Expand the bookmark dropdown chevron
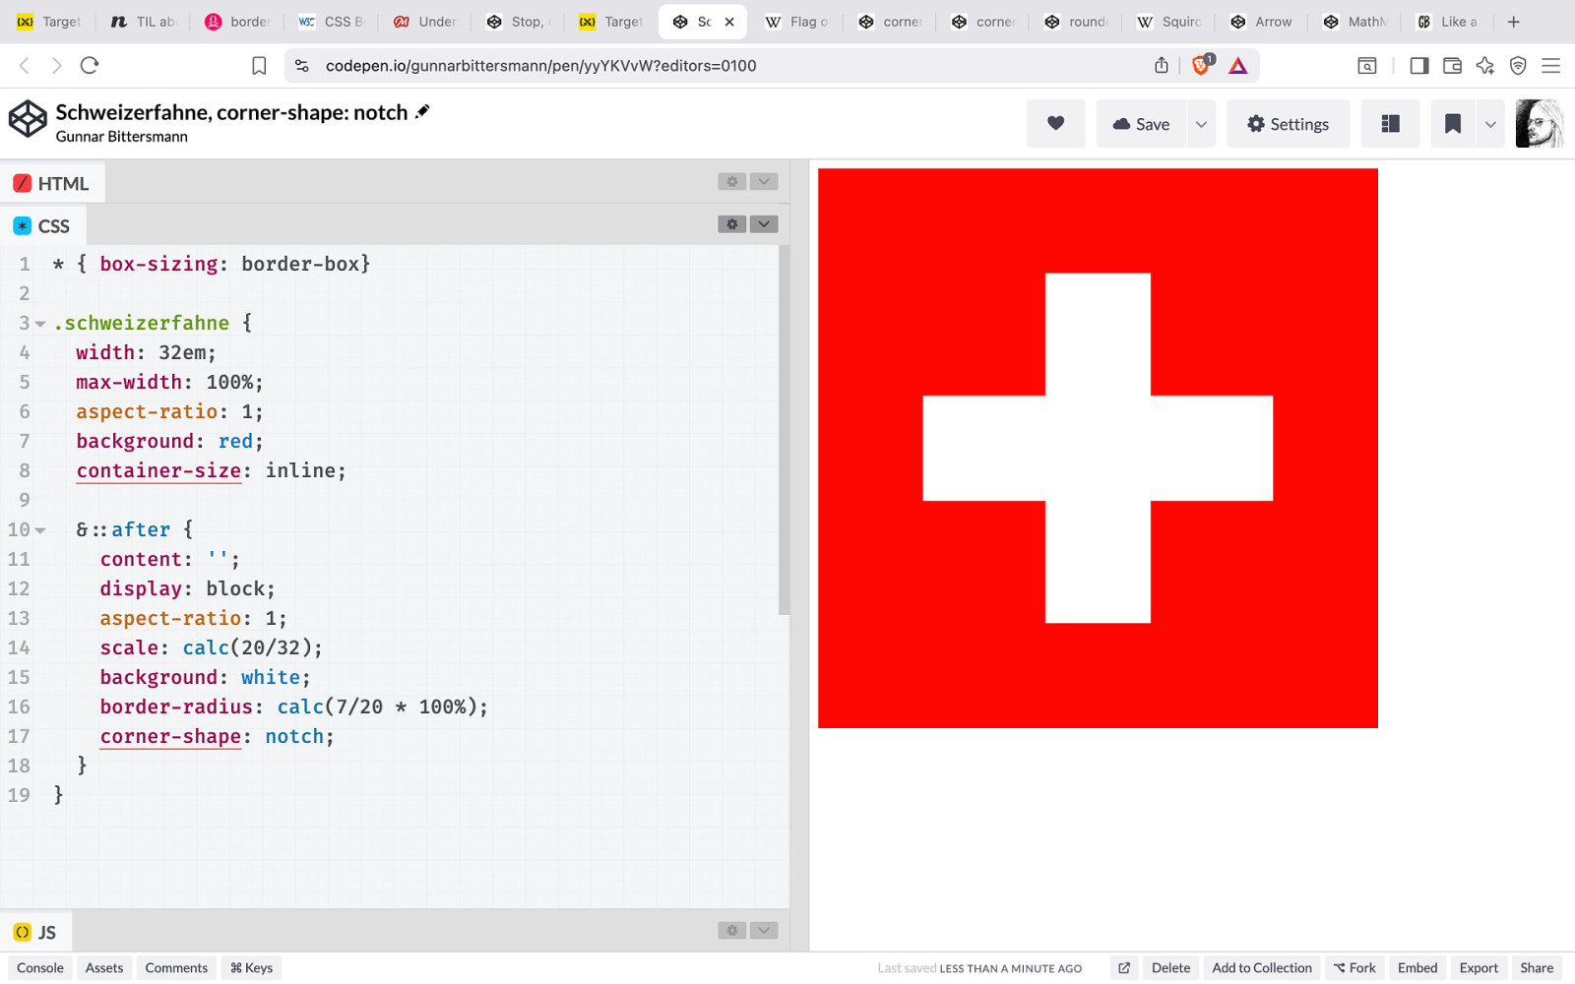1575x984 pixels. [1490, 124]
